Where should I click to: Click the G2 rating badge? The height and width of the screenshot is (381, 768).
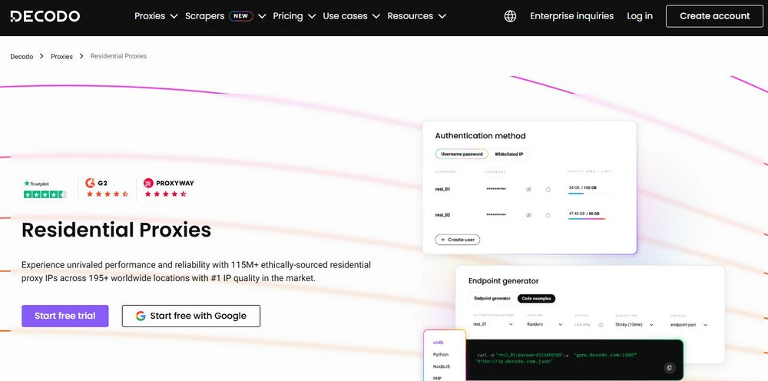pyautogui.click(x=107, y=187)
